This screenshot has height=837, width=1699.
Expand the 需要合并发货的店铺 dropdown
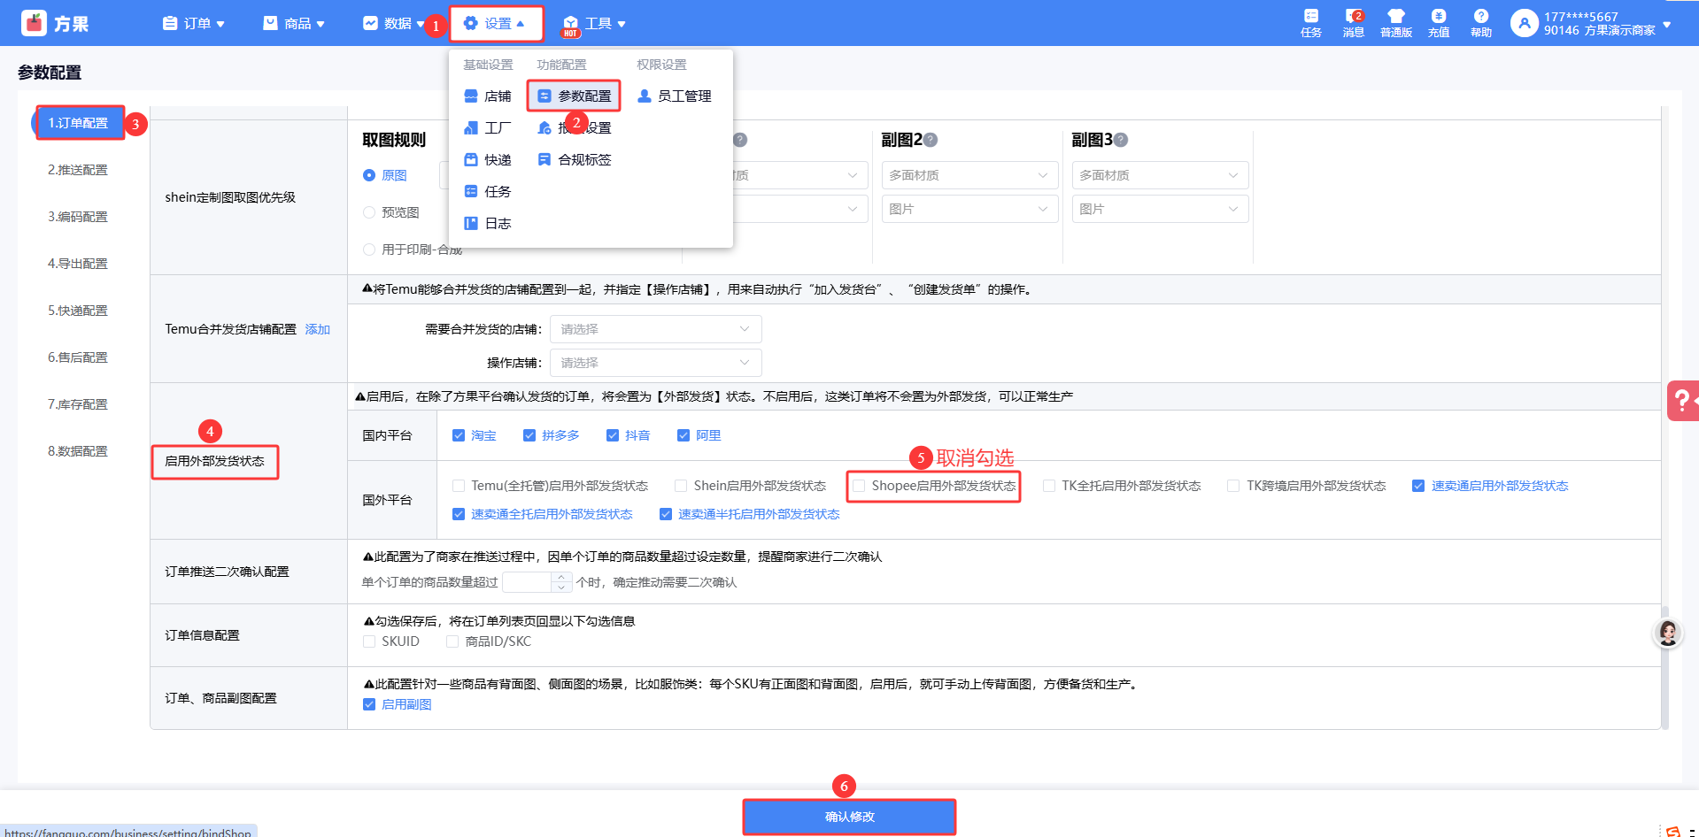[655, 329]
